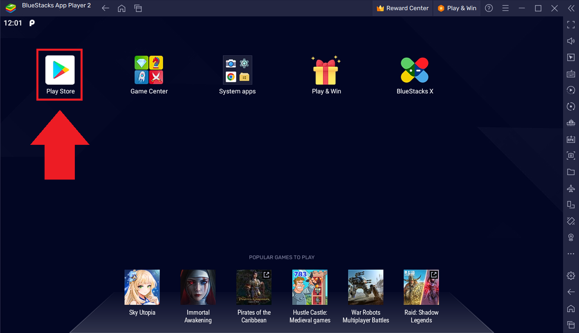The height and width of the screenshot is (333, 579).
Task: Click the recent apps icon in the sidebar
Action: 571,324
